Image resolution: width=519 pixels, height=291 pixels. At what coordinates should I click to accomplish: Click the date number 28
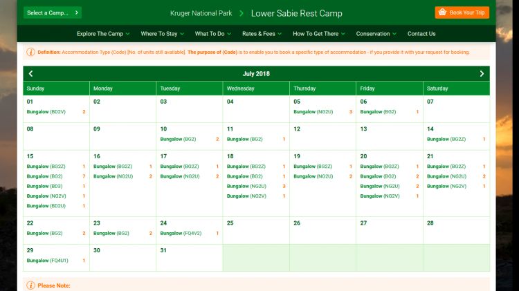[430, 223]
